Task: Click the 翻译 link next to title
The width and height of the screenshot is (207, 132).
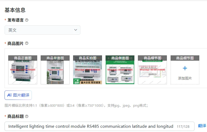Action: [202, 126]
